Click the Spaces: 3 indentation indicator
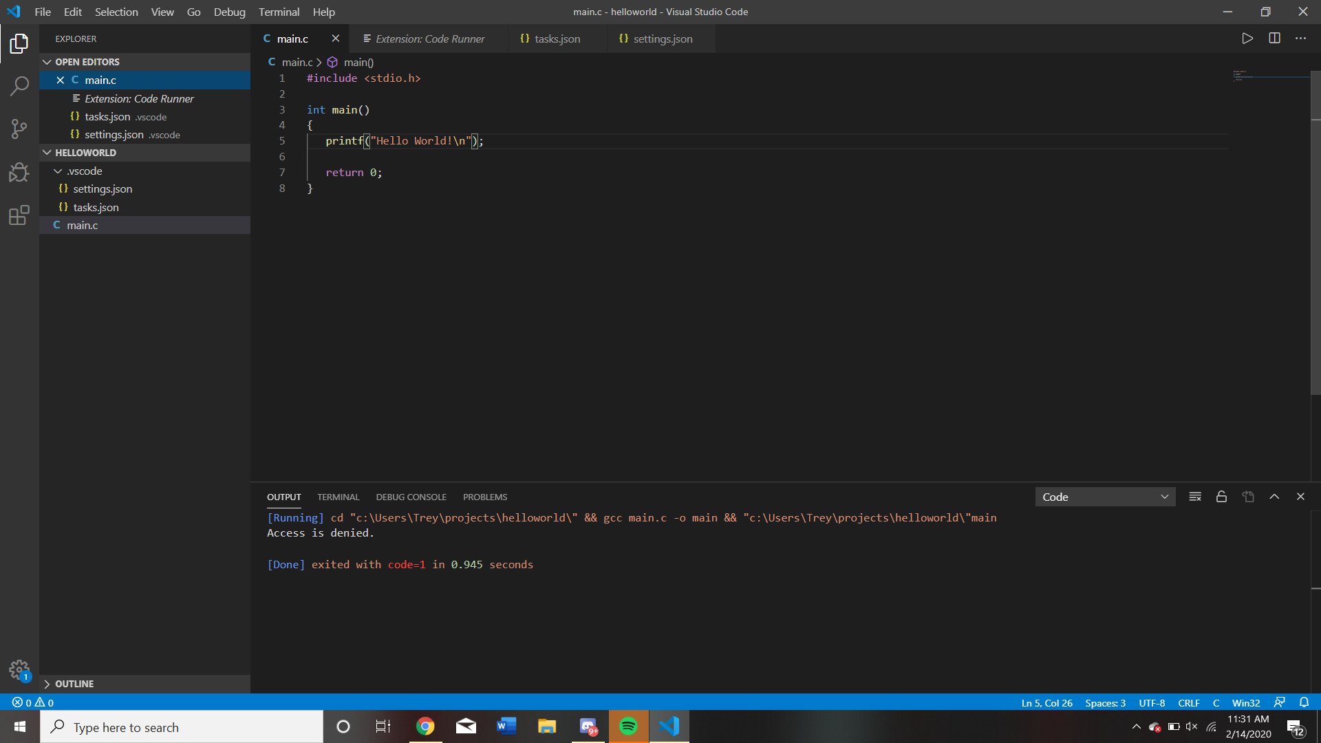Viewport: 1321px width, 743px height. tap(1105, 702)
